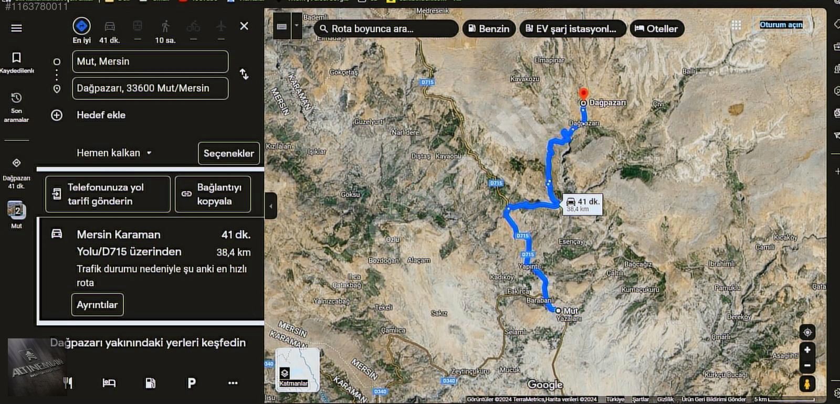Show my location on the map

pyautogui.click(x=807, y=332)
